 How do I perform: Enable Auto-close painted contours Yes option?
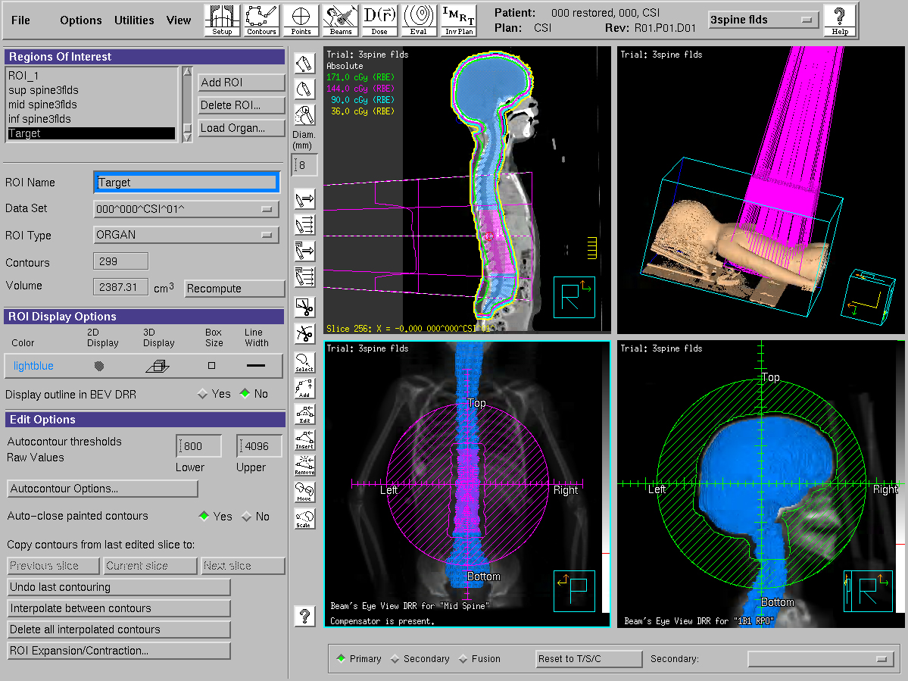tap(204, 516)
